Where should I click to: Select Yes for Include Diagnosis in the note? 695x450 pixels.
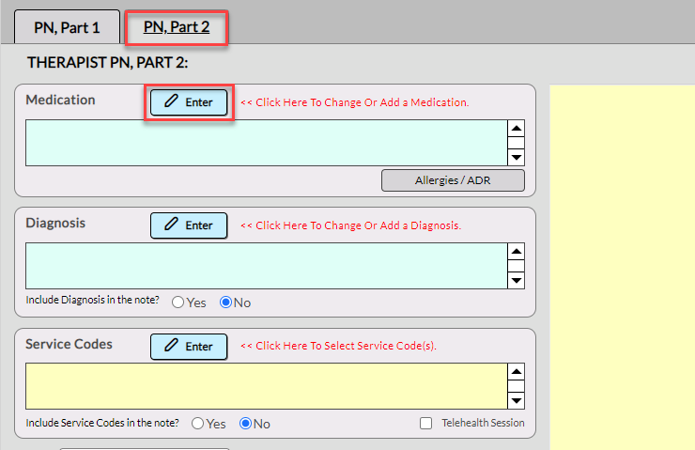178,303
